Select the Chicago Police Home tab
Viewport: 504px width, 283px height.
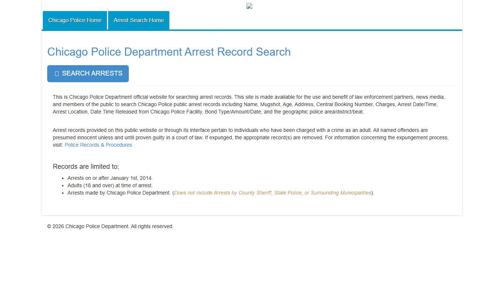click(75, 20)
